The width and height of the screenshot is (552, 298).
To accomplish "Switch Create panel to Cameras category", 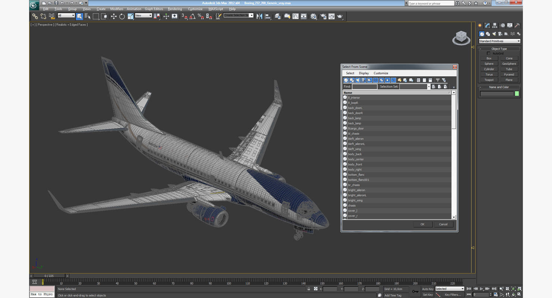I will (500, 34).
